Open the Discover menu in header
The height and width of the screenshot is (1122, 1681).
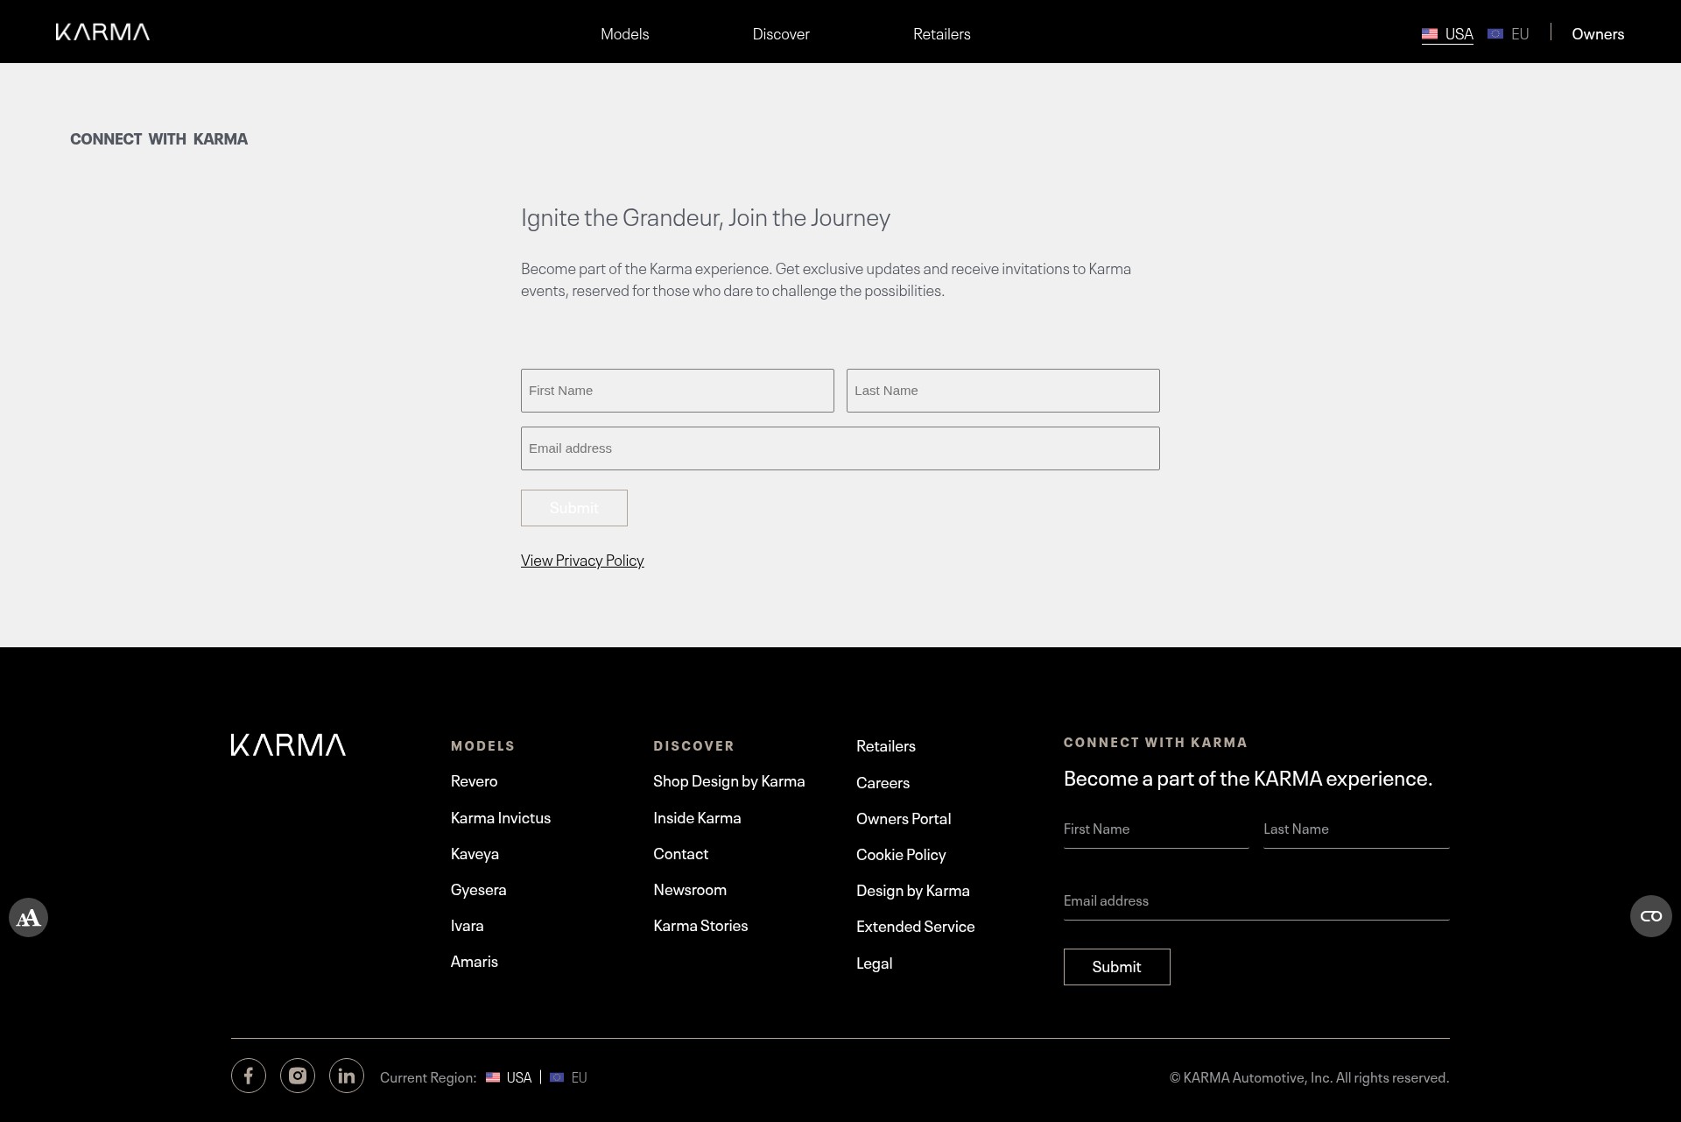click(x=781, y=34)
